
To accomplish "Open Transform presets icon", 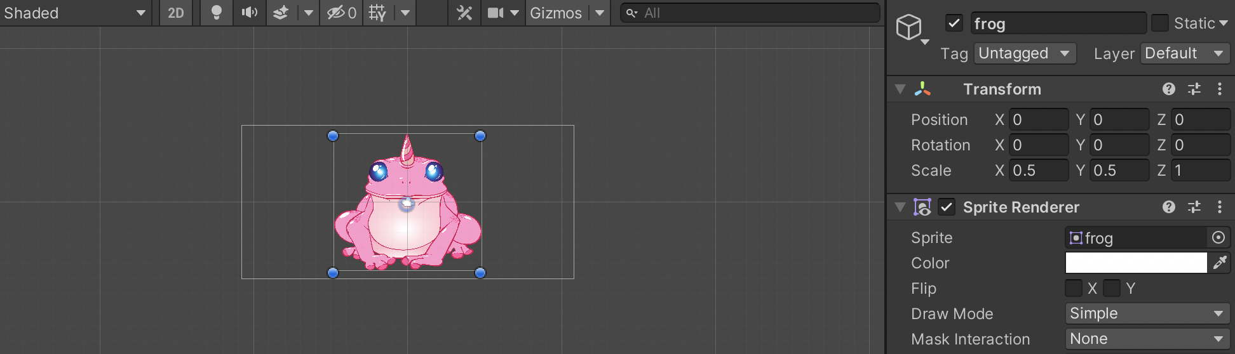I will tap(1194, 89).
